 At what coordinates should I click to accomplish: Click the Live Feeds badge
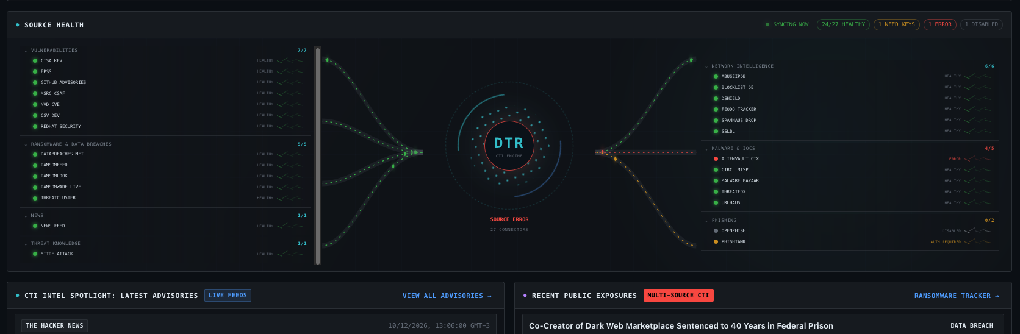[x=228, y=296]
